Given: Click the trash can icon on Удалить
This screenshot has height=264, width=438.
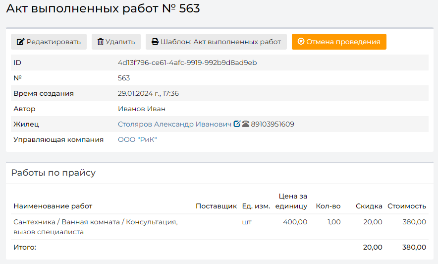Looking at the screenshot, I should pos(100,42).
